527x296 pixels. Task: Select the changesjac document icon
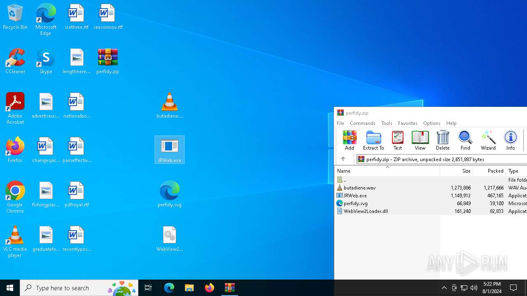[x=46, y=150]
